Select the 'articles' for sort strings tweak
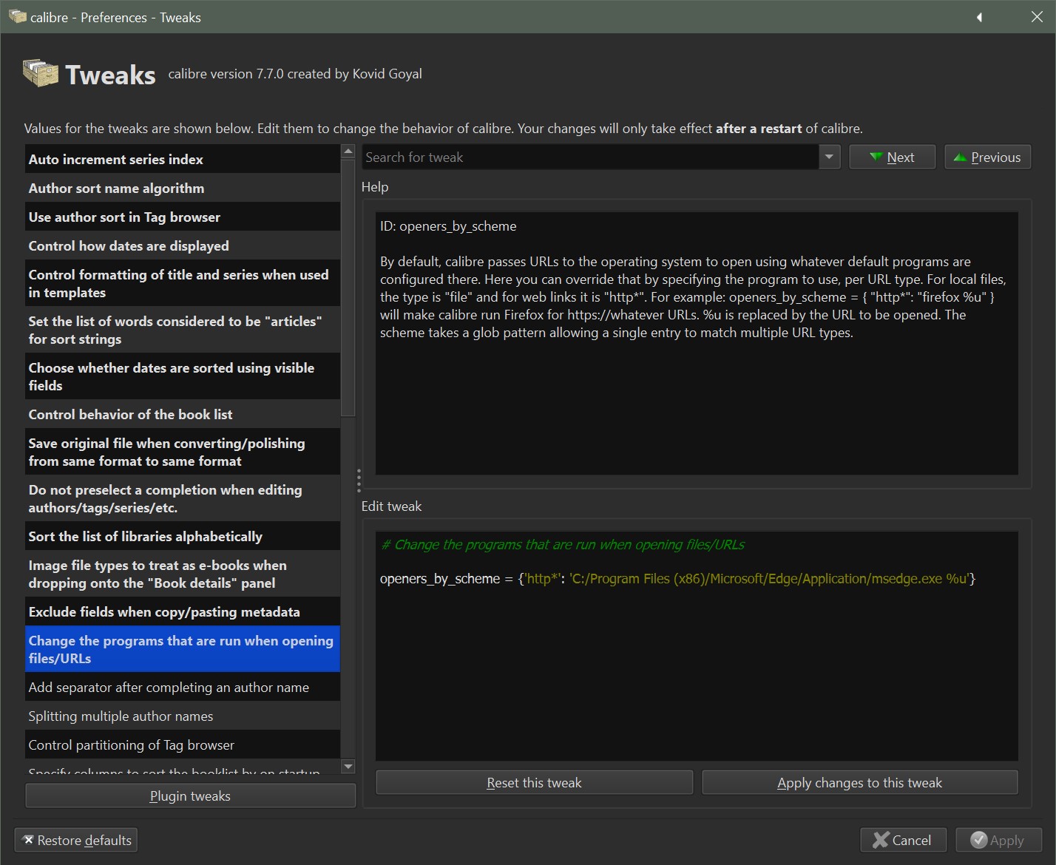1056x865 pixels. click(x=183, y=330)
